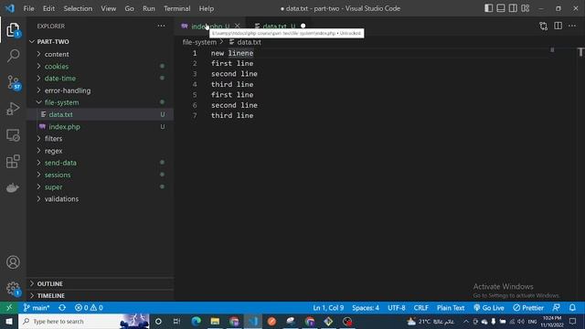This screenshot has width=585, height=329.
Task: Open feedback icon in status bar
Action: pos(556,308)
